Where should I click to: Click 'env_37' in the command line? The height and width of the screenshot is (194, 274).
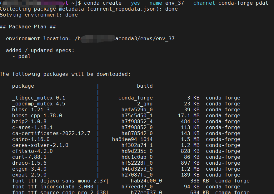(x=174, y=3)
